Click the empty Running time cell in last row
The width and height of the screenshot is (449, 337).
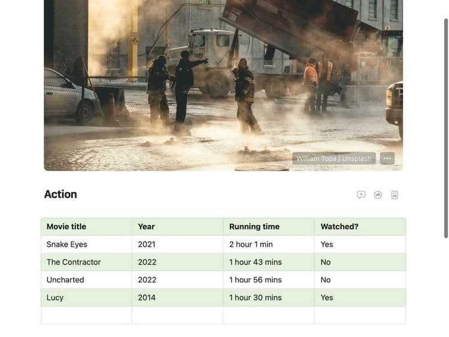point(269,315)
